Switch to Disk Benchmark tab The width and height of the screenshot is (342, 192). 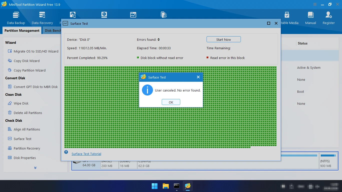(x=52, y=30)
